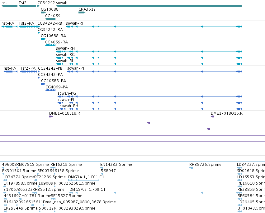The image size is (265, 213).
Task: Click the CG34242 gene label
Action: (46, 3)
